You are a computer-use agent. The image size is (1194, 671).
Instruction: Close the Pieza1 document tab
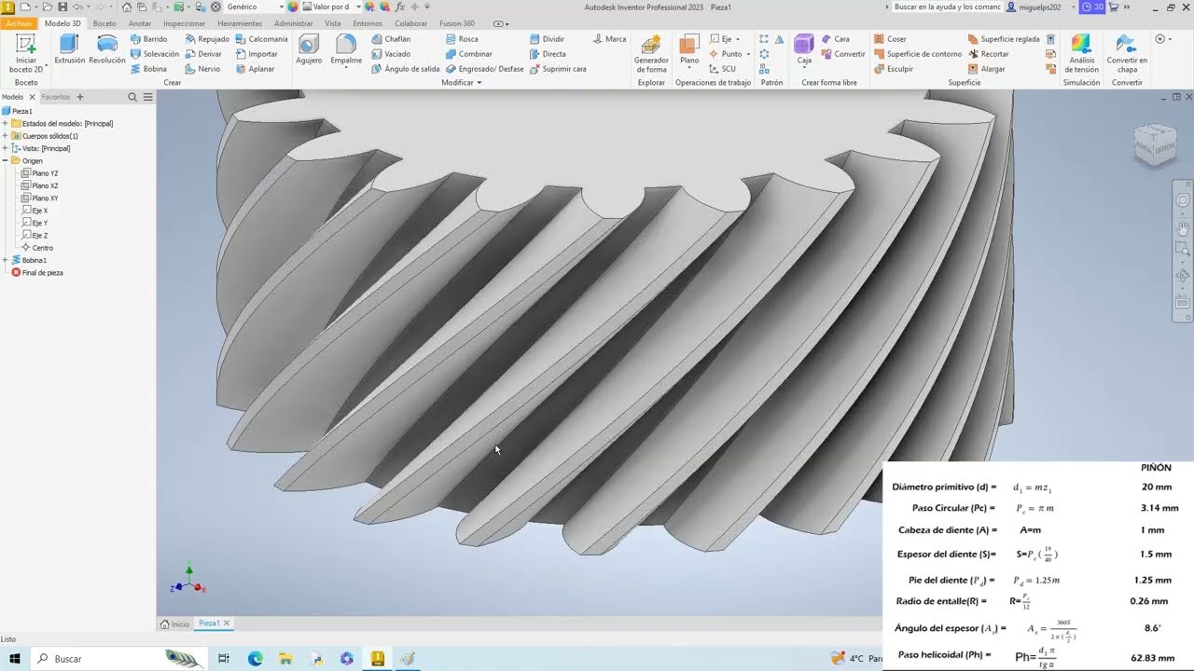(x=227, y=623)
